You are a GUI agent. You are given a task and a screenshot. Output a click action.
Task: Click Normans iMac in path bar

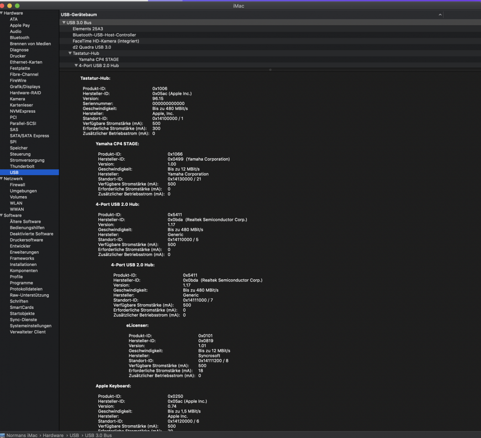point(22,435)
